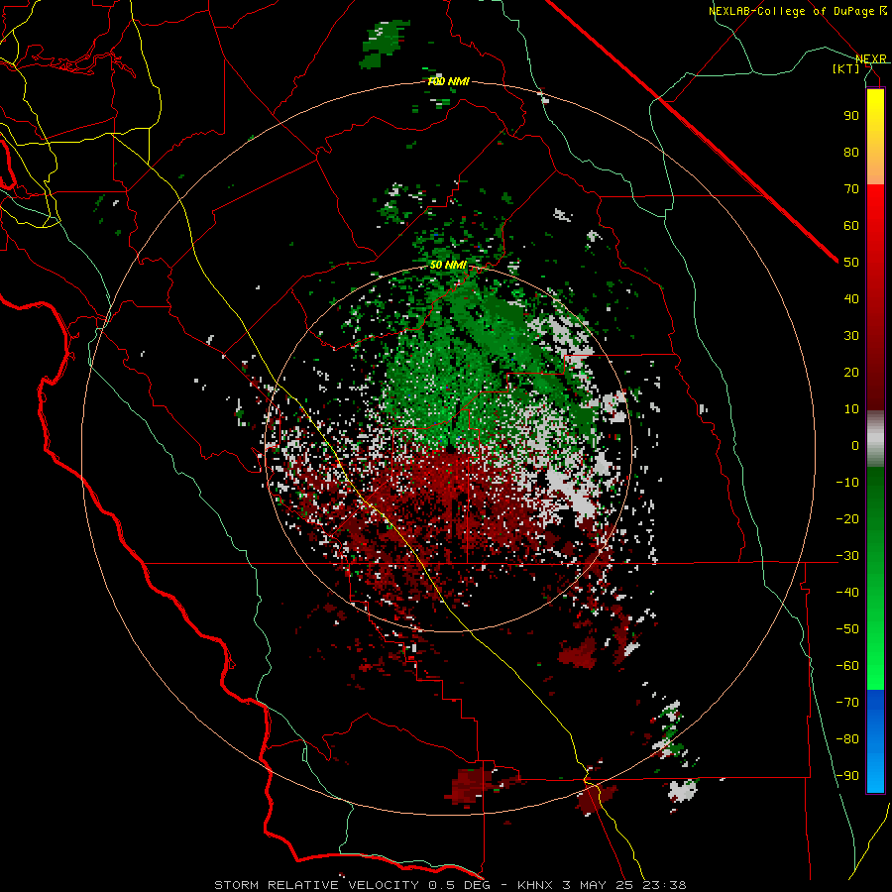Viewport: 892px width, 892px height.
Task: Click the -90 scale value
Action: click(x=847, y=775)
